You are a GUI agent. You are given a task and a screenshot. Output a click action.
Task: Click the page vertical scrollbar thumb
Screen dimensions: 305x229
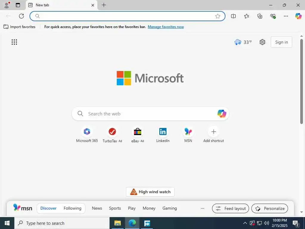(x=301, y=81)
